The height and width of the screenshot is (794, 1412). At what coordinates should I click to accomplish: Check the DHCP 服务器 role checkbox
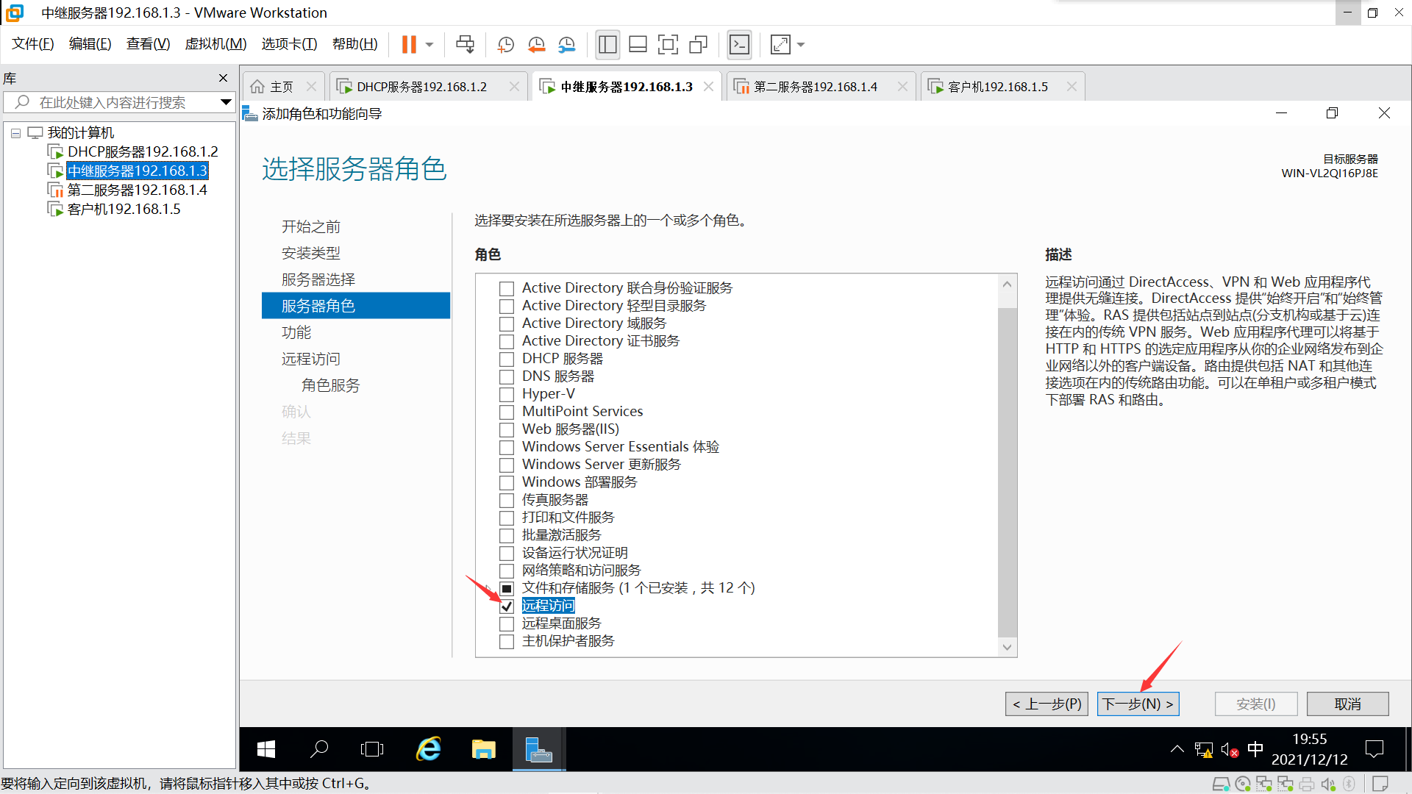point(507,360)
